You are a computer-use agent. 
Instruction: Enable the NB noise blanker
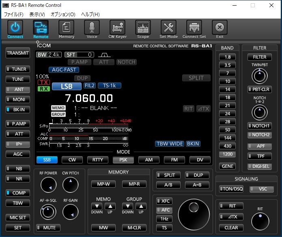click(18, 169)
